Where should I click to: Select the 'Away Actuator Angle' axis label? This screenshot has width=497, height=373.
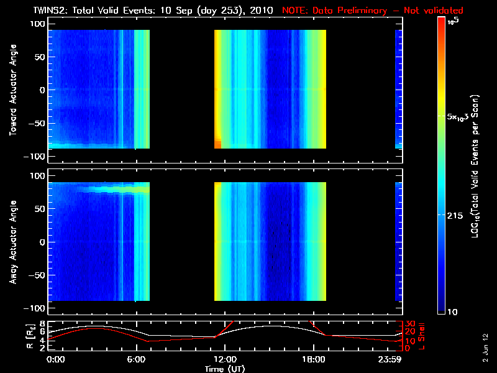[12, 242]
